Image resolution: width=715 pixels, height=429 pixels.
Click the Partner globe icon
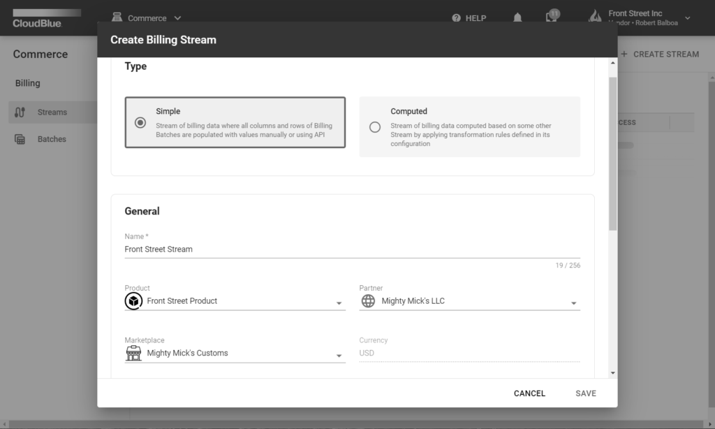pos(368,301)
